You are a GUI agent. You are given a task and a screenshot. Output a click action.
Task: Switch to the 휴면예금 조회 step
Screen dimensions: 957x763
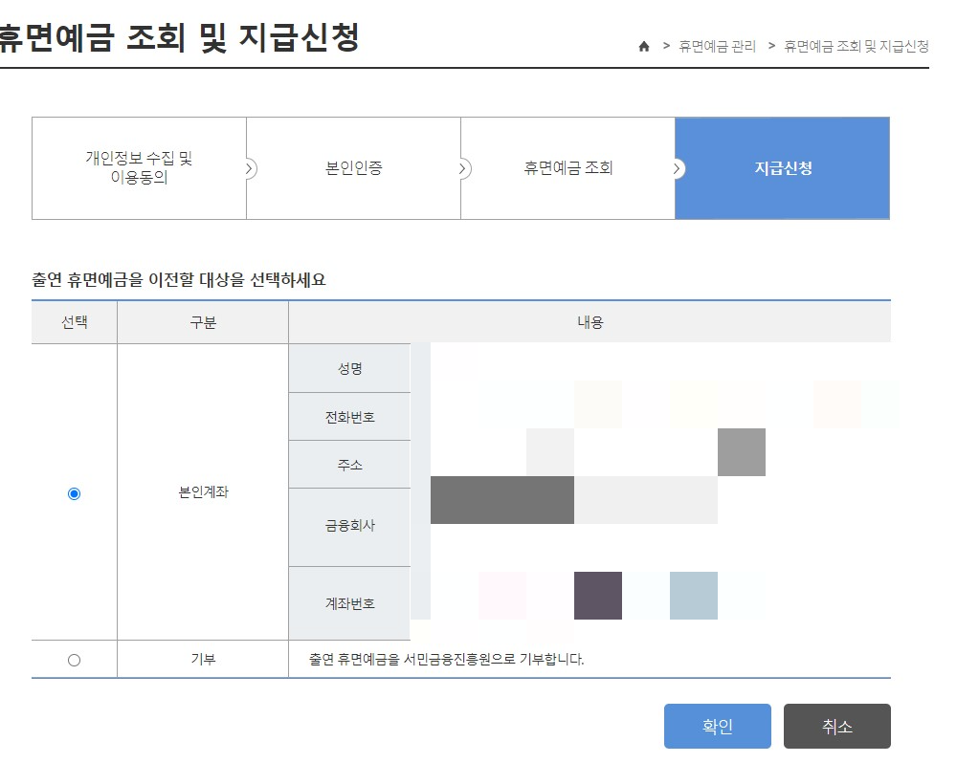(x=568, y=168)
